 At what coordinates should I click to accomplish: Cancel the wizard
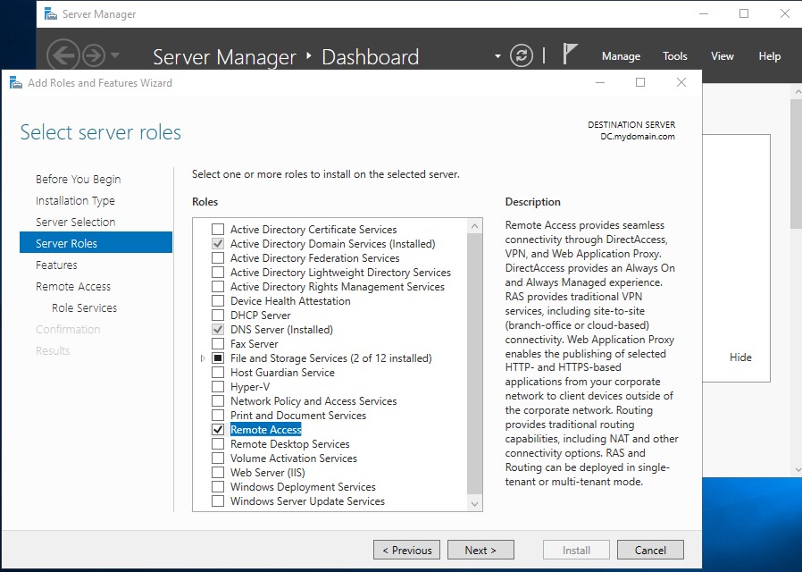(x=650, y=550)
